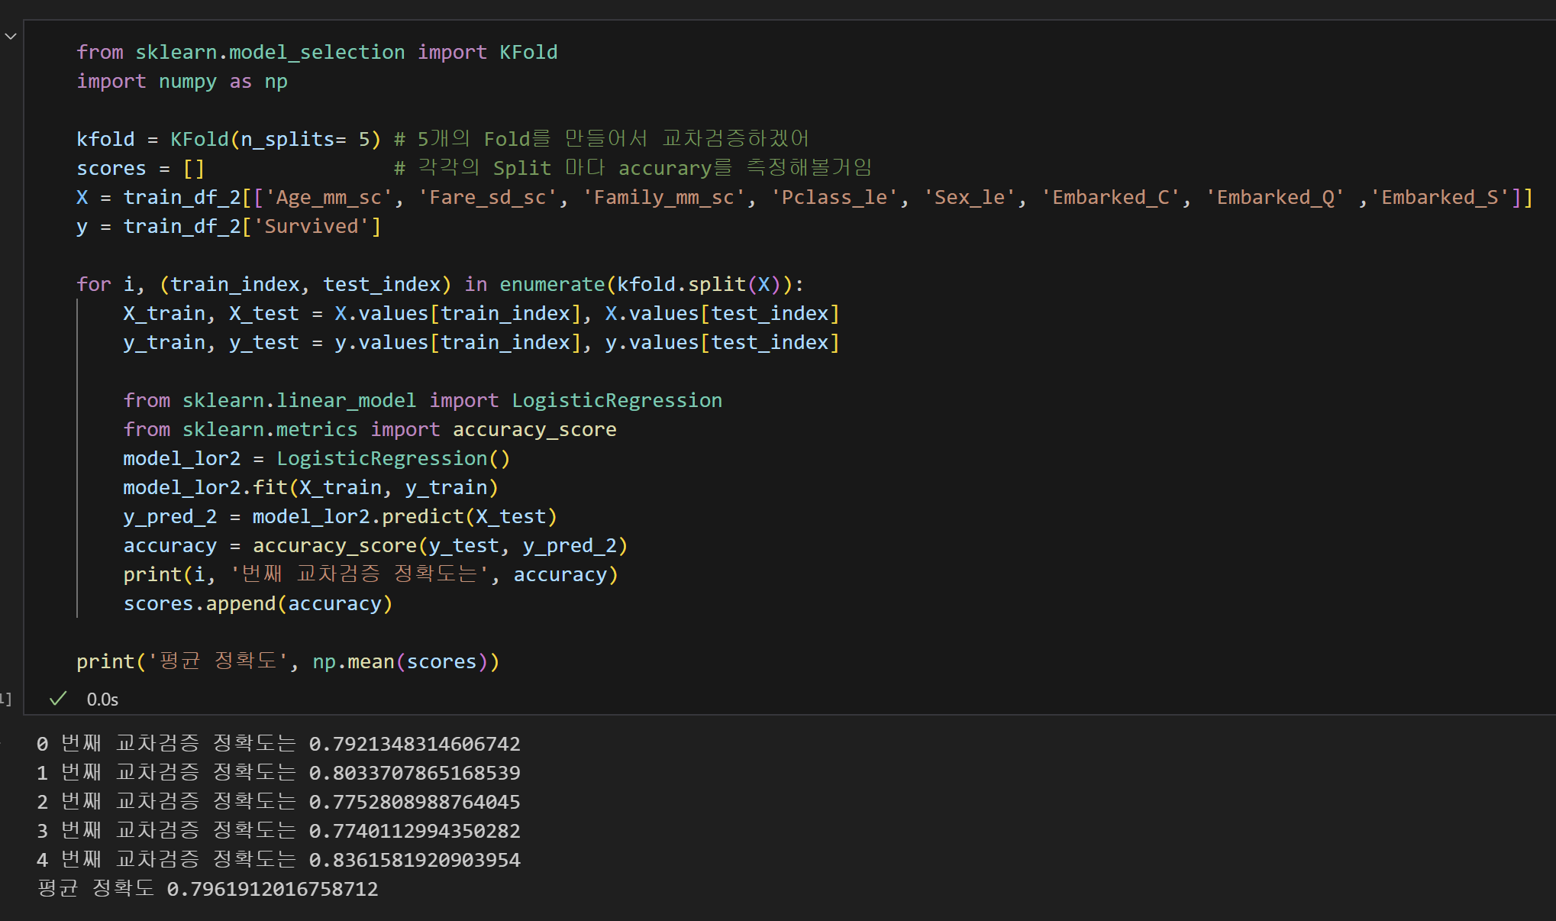Click LogisticRegression in the import line
This screenshot has width=1556, height=921.
coord(616,400)
